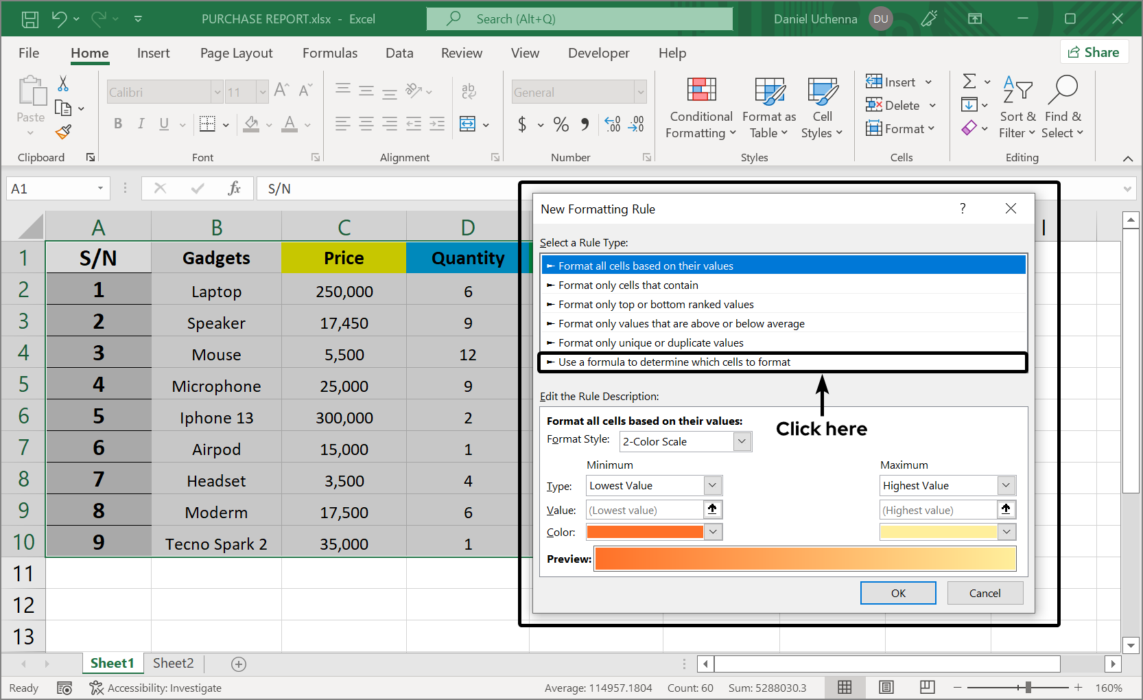Image resolution: width=1143 pixels, height=700 pixels.
Task: Open Cell Styles gallery
Action: click(822, 106)
